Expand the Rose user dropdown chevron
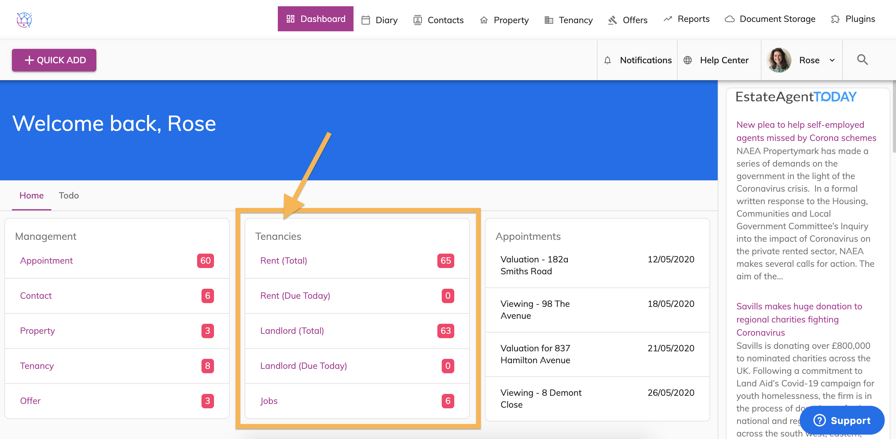The height and width of the screenshot is (439, 896). pos(832,60)
